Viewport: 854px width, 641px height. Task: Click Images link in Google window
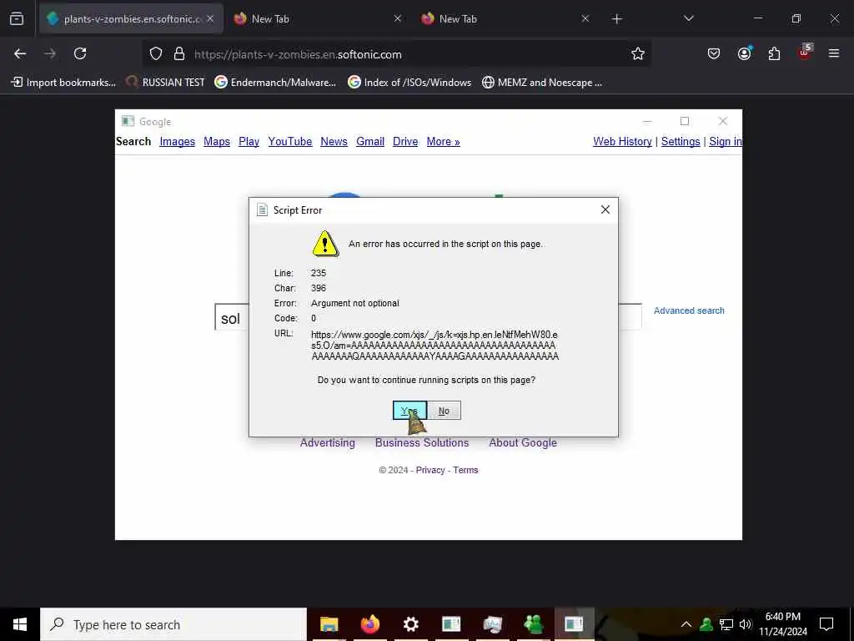(177, 142)
